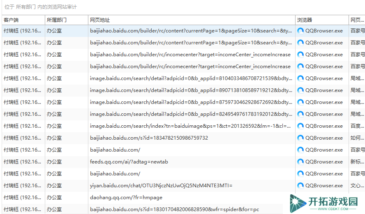The height and width of the screenshot is (214, 365).
Task: Click the 付瑞钰 client cell in the yiyan.baidu.com row
Action: pos(22,186)
